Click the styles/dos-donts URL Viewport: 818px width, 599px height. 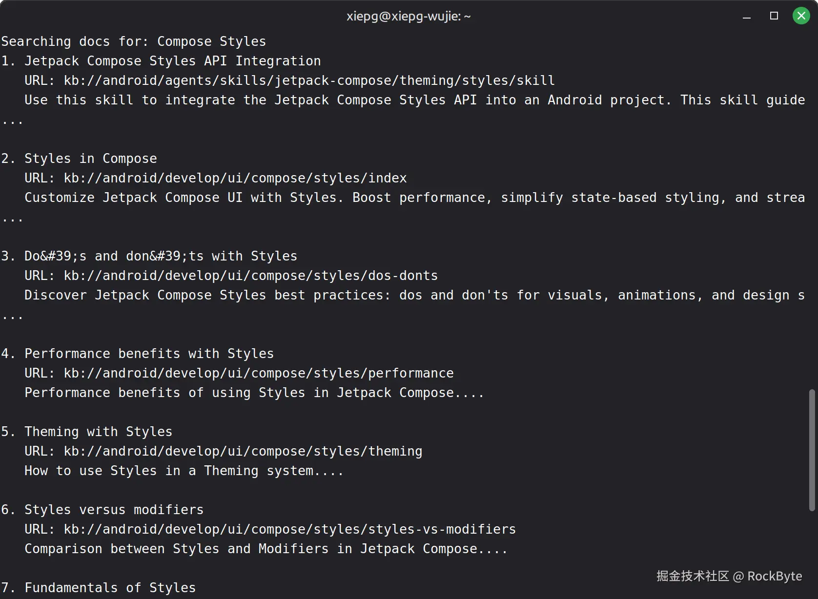point(251,276)
